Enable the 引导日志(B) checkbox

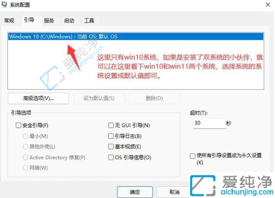111,136
